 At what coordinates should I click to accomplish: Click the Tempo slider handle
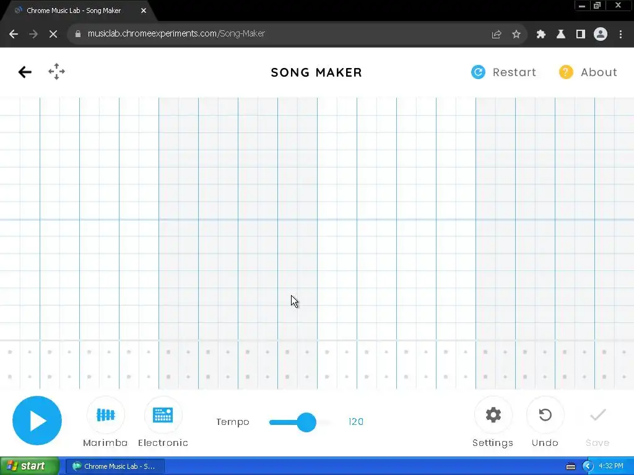pos(306,422)
